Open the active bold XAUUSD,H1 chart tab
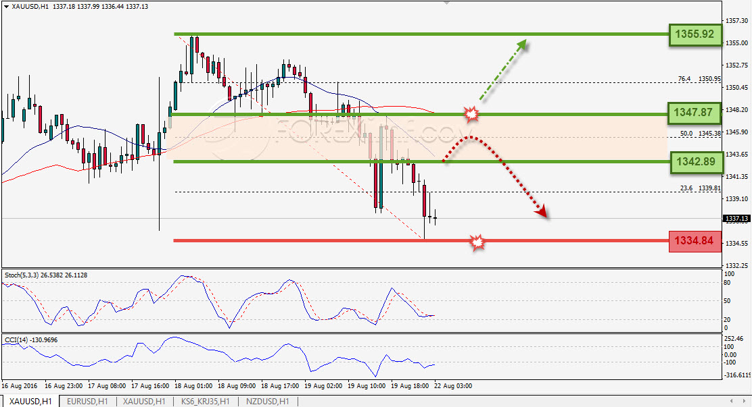 (30, 401)
